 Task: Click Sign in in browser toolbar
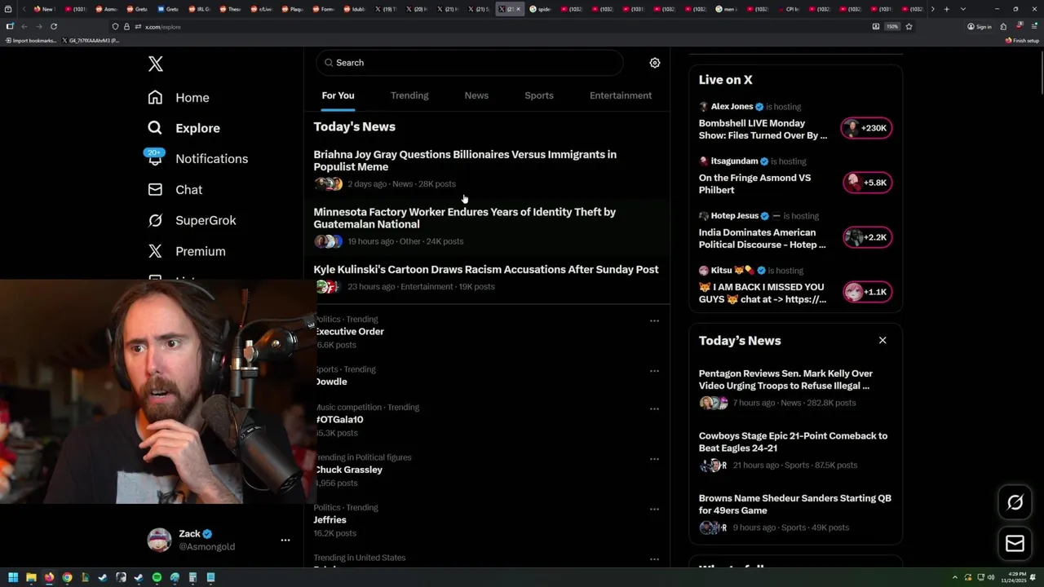point(980,27)
